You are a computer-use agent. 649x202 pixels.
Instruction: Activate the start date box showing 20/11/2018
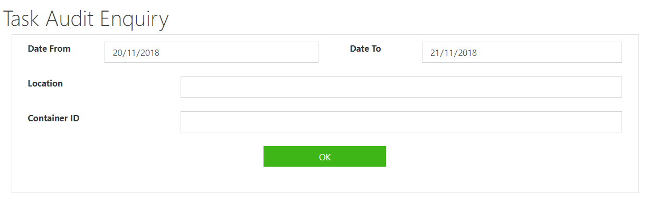pos(211,52)
